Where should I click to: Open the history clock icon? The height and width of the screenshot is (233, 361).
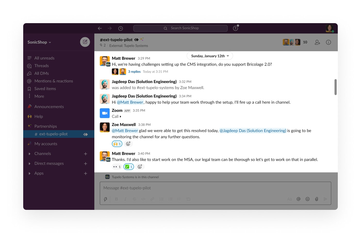click(x=120, y=28)
